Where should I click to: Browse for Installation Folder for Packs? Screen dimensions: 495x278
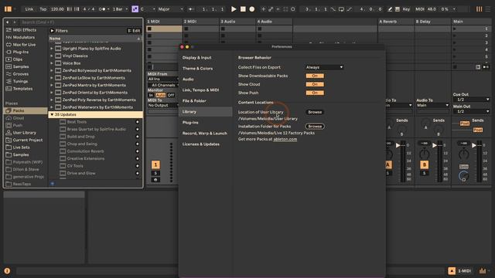pyautogui.click(x=315, y=127)
